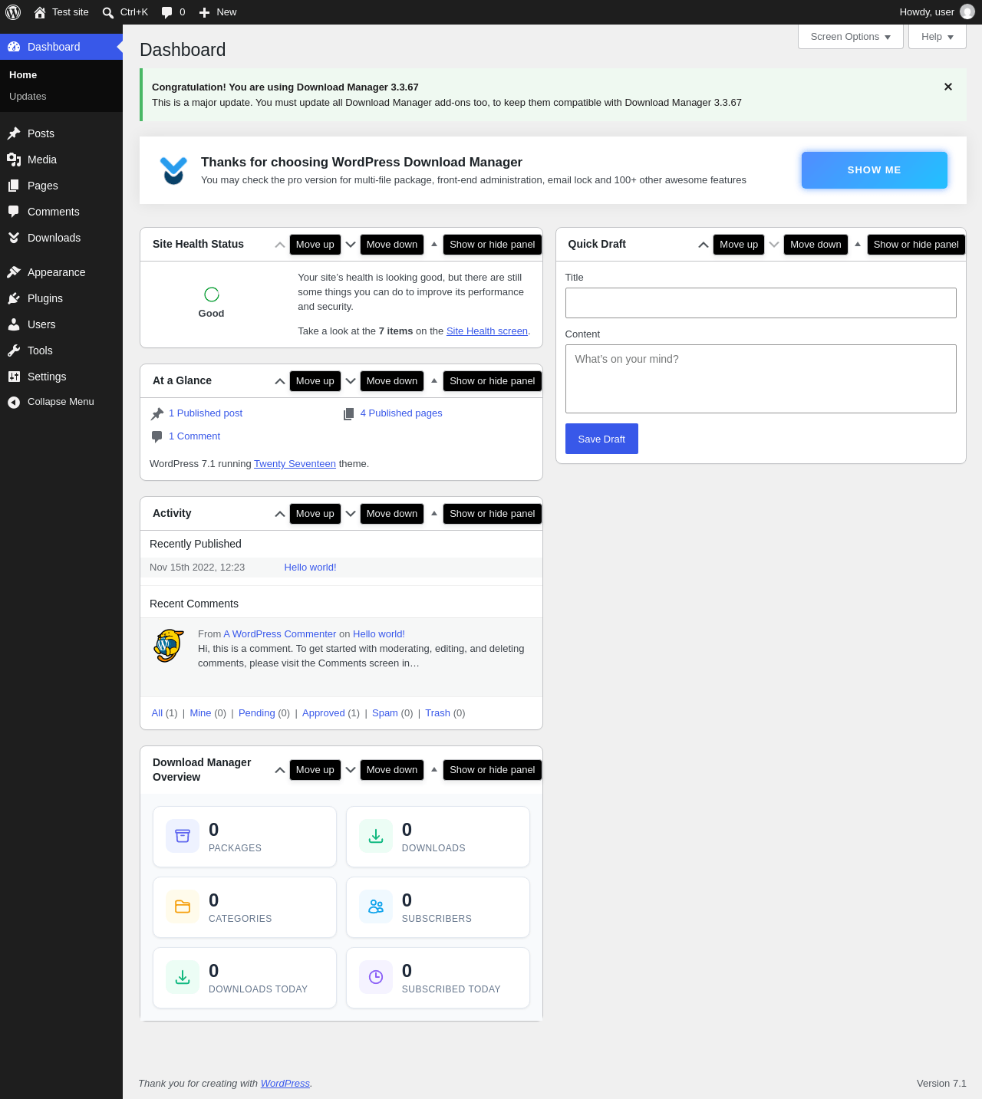Click the Comments bubble icon in sidebar

pyautogui.click(x=14, y=212)
